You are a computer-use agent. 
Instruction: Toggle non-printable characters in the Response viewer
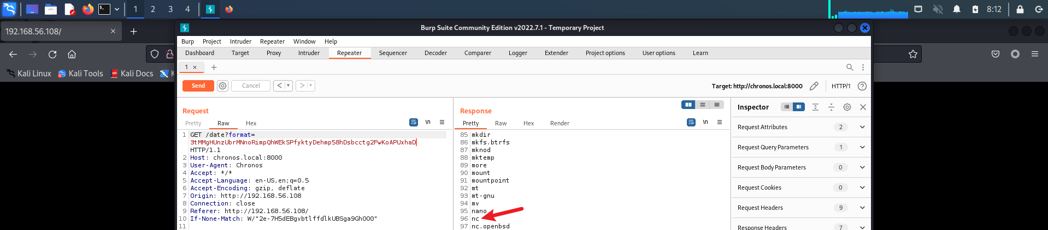pos(705,122)
